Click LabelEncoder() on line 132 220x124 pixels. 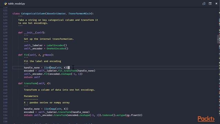click(x=57, y=45)
